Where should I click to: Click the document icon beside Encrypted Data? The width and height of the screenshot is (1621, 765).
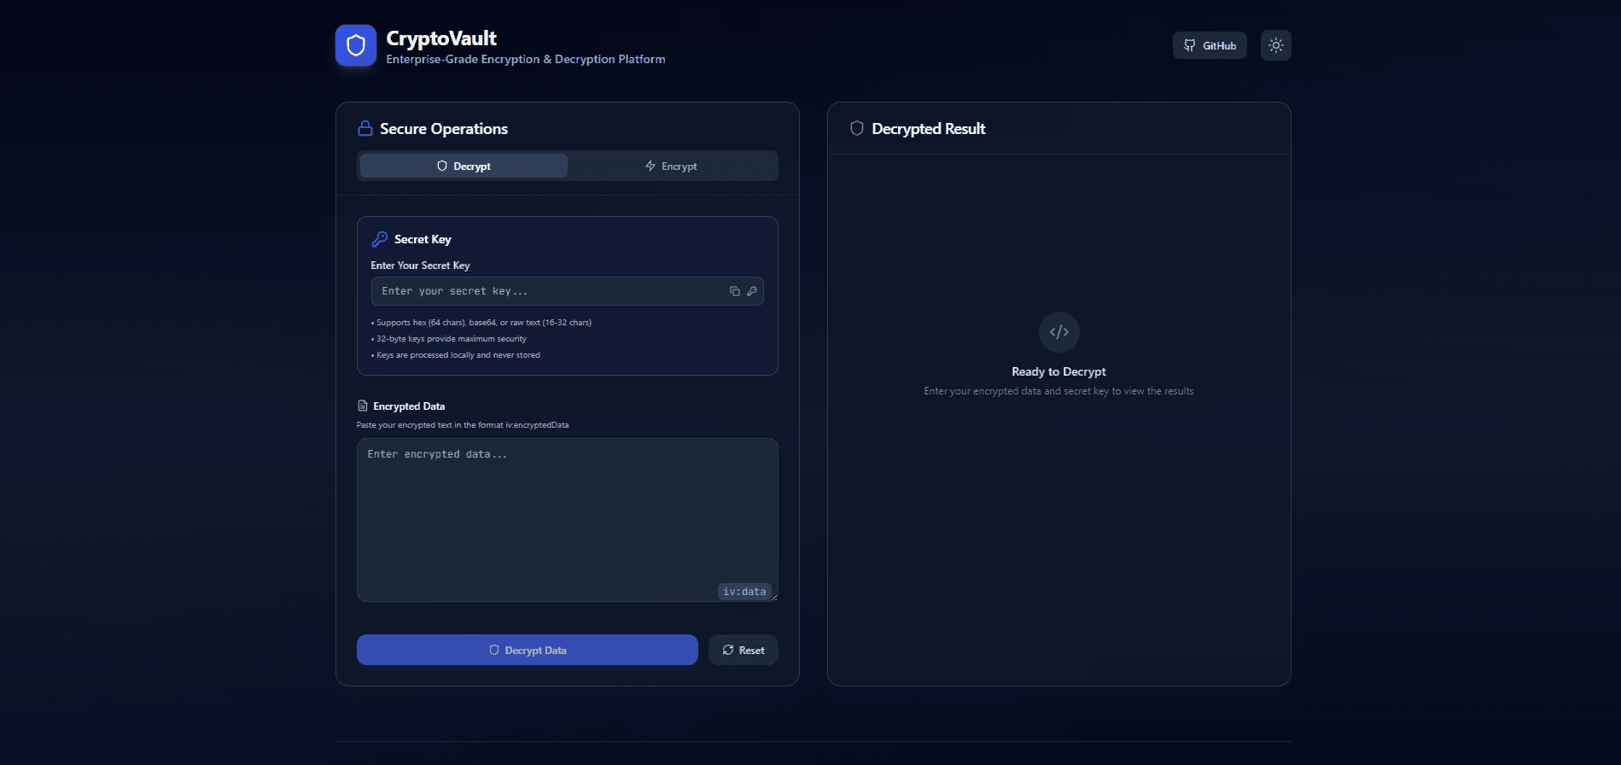pos(363,406)
